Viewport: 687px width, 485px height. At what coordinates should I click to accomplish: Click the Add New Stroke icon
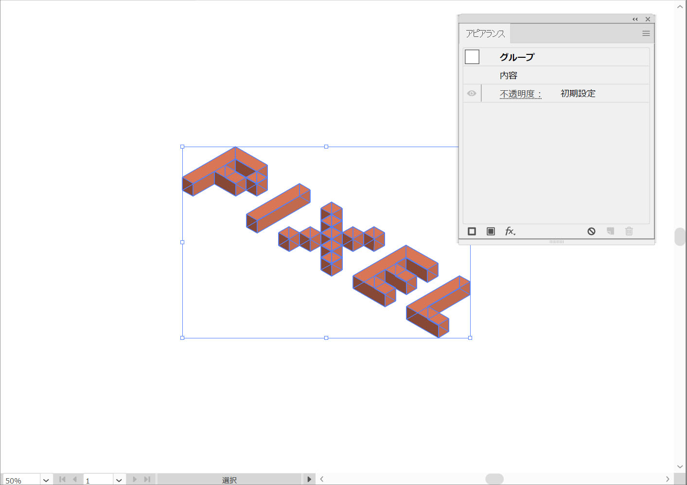(x=472, y=231)
